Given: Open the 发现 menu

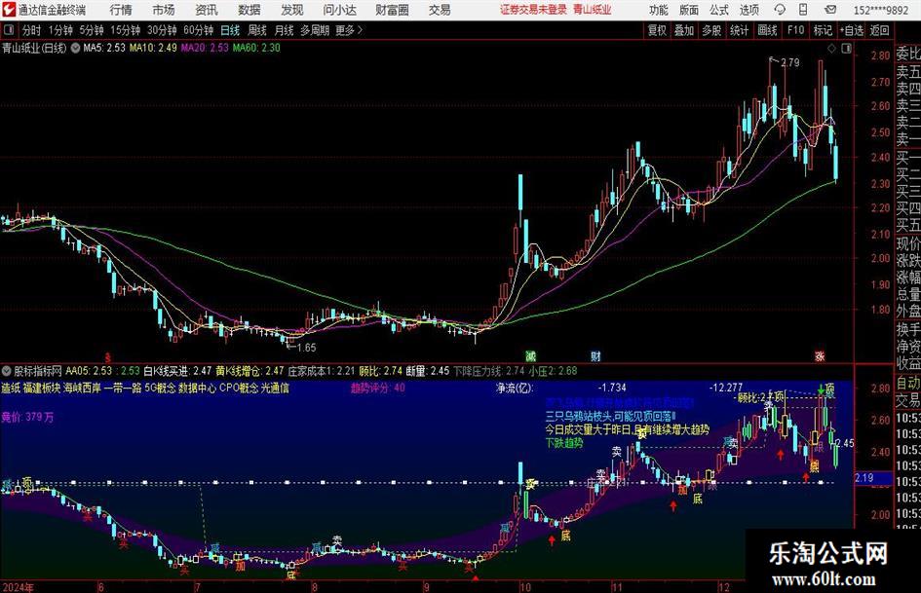Looking at the screenshot, I should click(292, 10).
